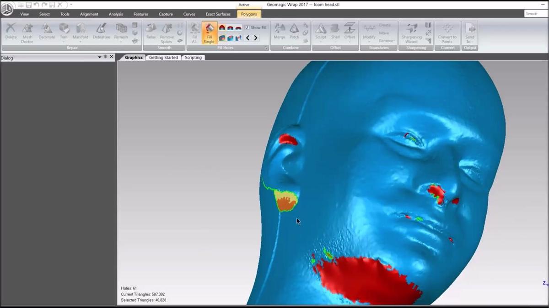Click the undo icon in quick access toolbar

(x=36, y=5)
